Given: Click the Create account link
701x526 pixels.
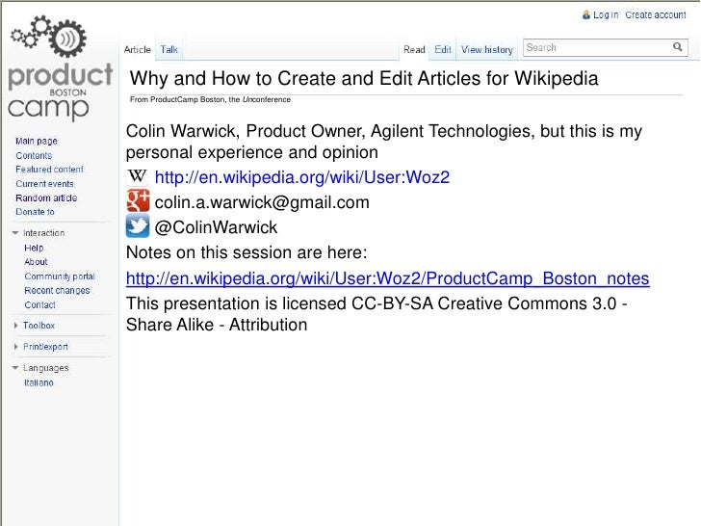Looking at the screenshot, I should (x=656, y=14).
